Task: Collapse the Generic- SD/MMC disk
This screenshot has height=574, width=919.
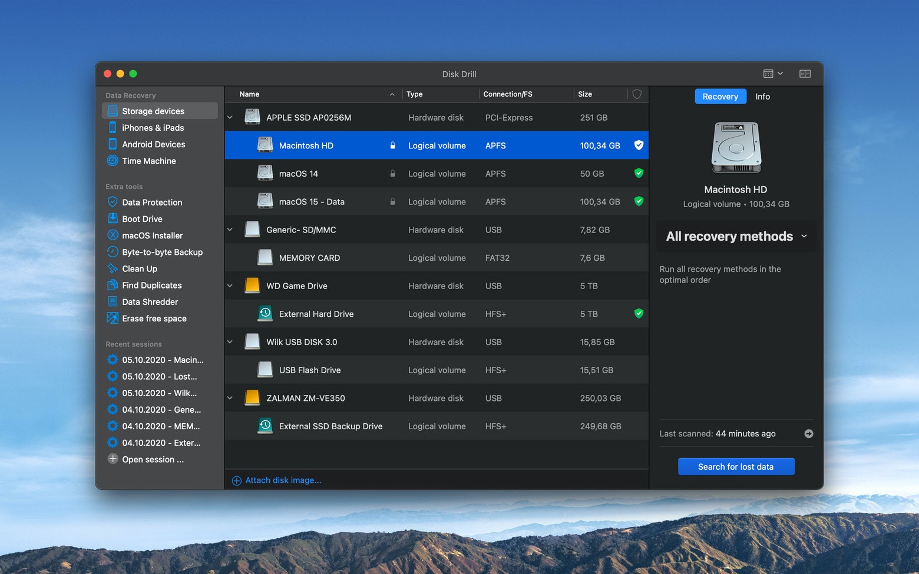Action: click(230, 230)
